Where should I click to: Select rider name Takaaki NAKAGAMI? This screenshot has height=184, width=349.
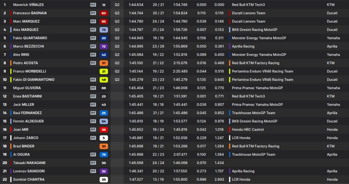click(x=29, y=163)
